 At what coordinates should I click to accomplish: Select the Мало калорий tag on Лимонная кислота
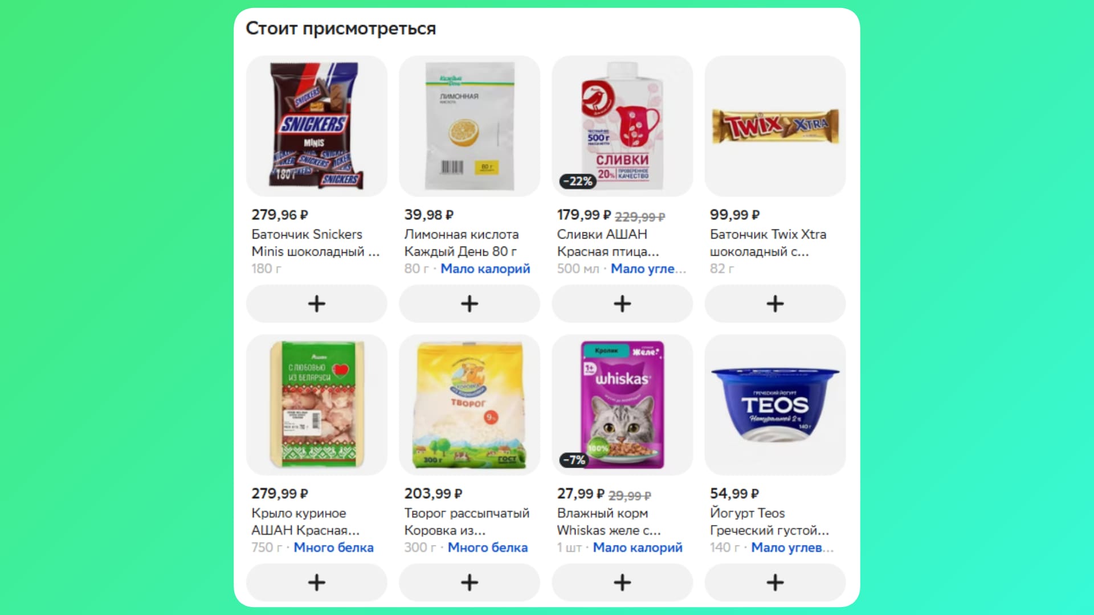(485, 269)
